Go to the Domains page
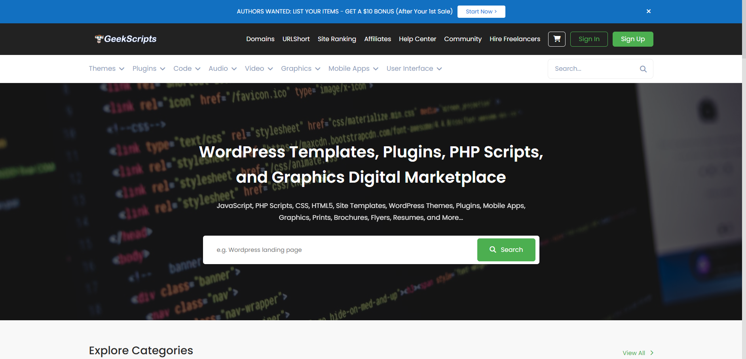 click(260, 39)
